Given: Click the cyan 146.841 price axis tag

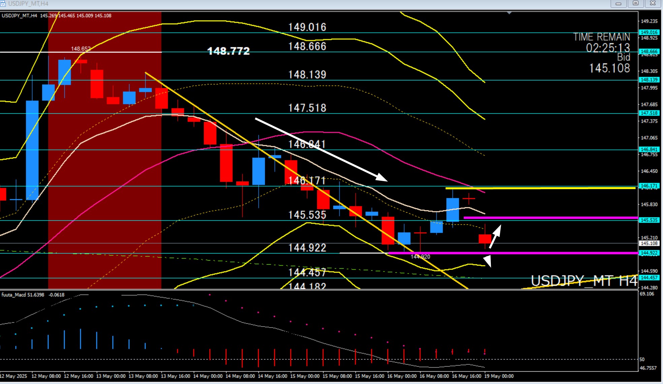Looking at the screenshot, I should tap(649, 149).
